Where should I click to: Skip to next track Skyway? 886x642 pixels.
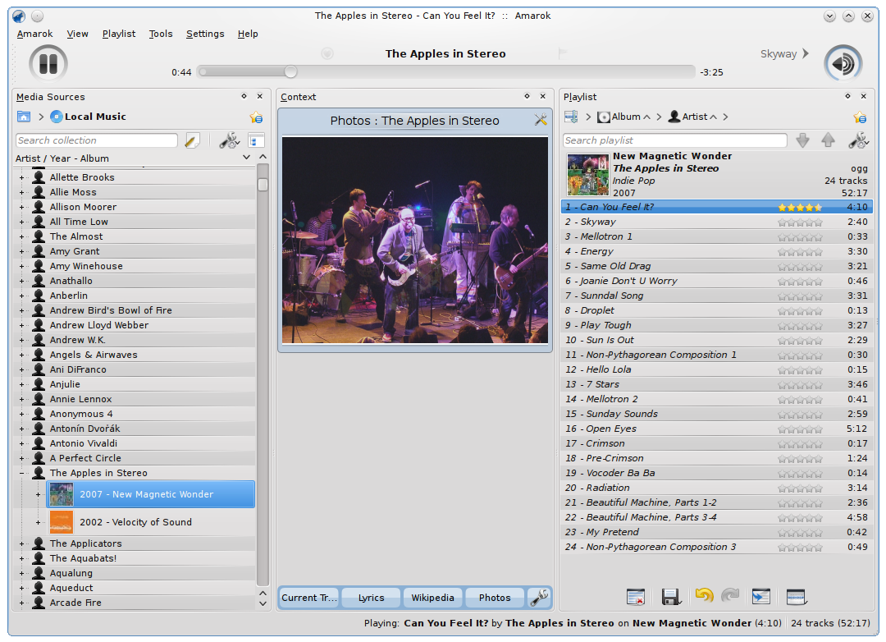click(x=785, y=53)
